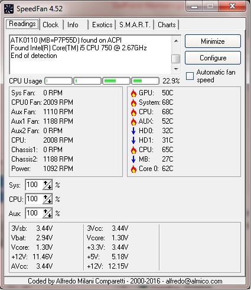The image size is (251, 290).
Task: Click the third CPU usage core bar
Action: [116, 81]
